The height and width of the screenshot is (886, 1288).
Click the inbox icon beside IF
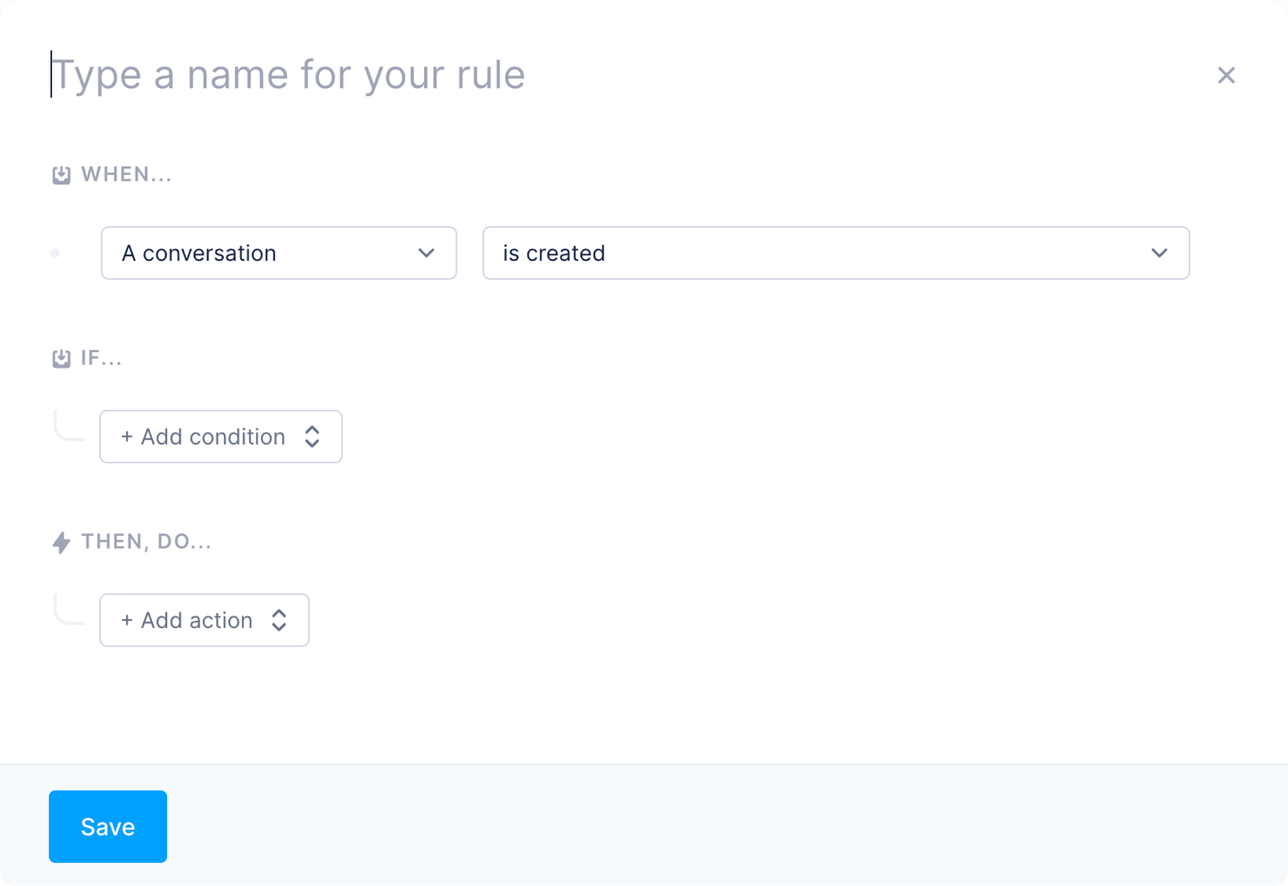61,358
